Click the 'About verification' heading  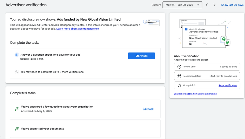[x=186, y=56]
